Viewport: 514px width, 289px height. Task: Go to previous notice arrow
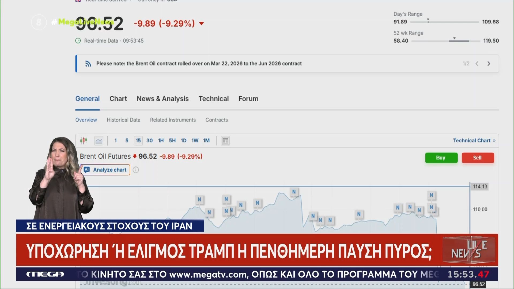point(477,64)
